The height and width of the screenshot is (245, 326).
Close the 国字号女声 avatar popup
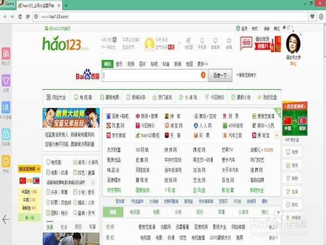click(300, 35)
